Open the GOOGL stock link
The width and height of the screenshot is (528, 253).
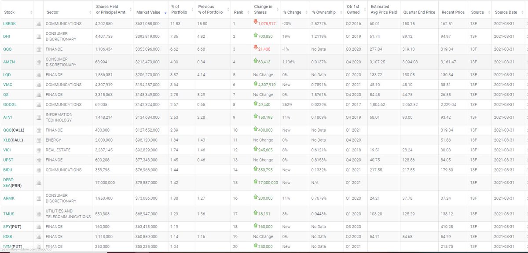pyautogui.click(x=10, y=105)
